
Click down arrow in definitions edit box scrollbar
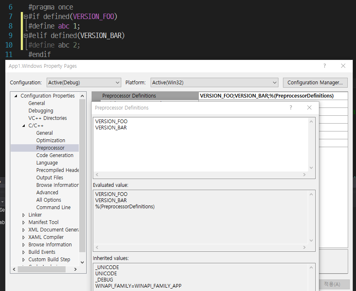click(x=311, y=168)
